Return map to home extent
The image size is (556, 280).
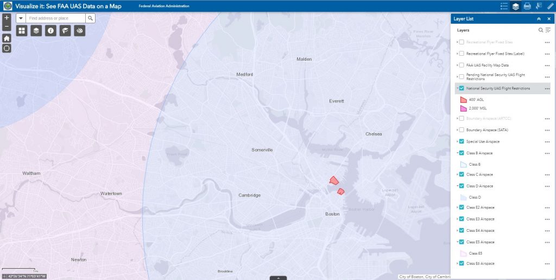tap(7, 38)
